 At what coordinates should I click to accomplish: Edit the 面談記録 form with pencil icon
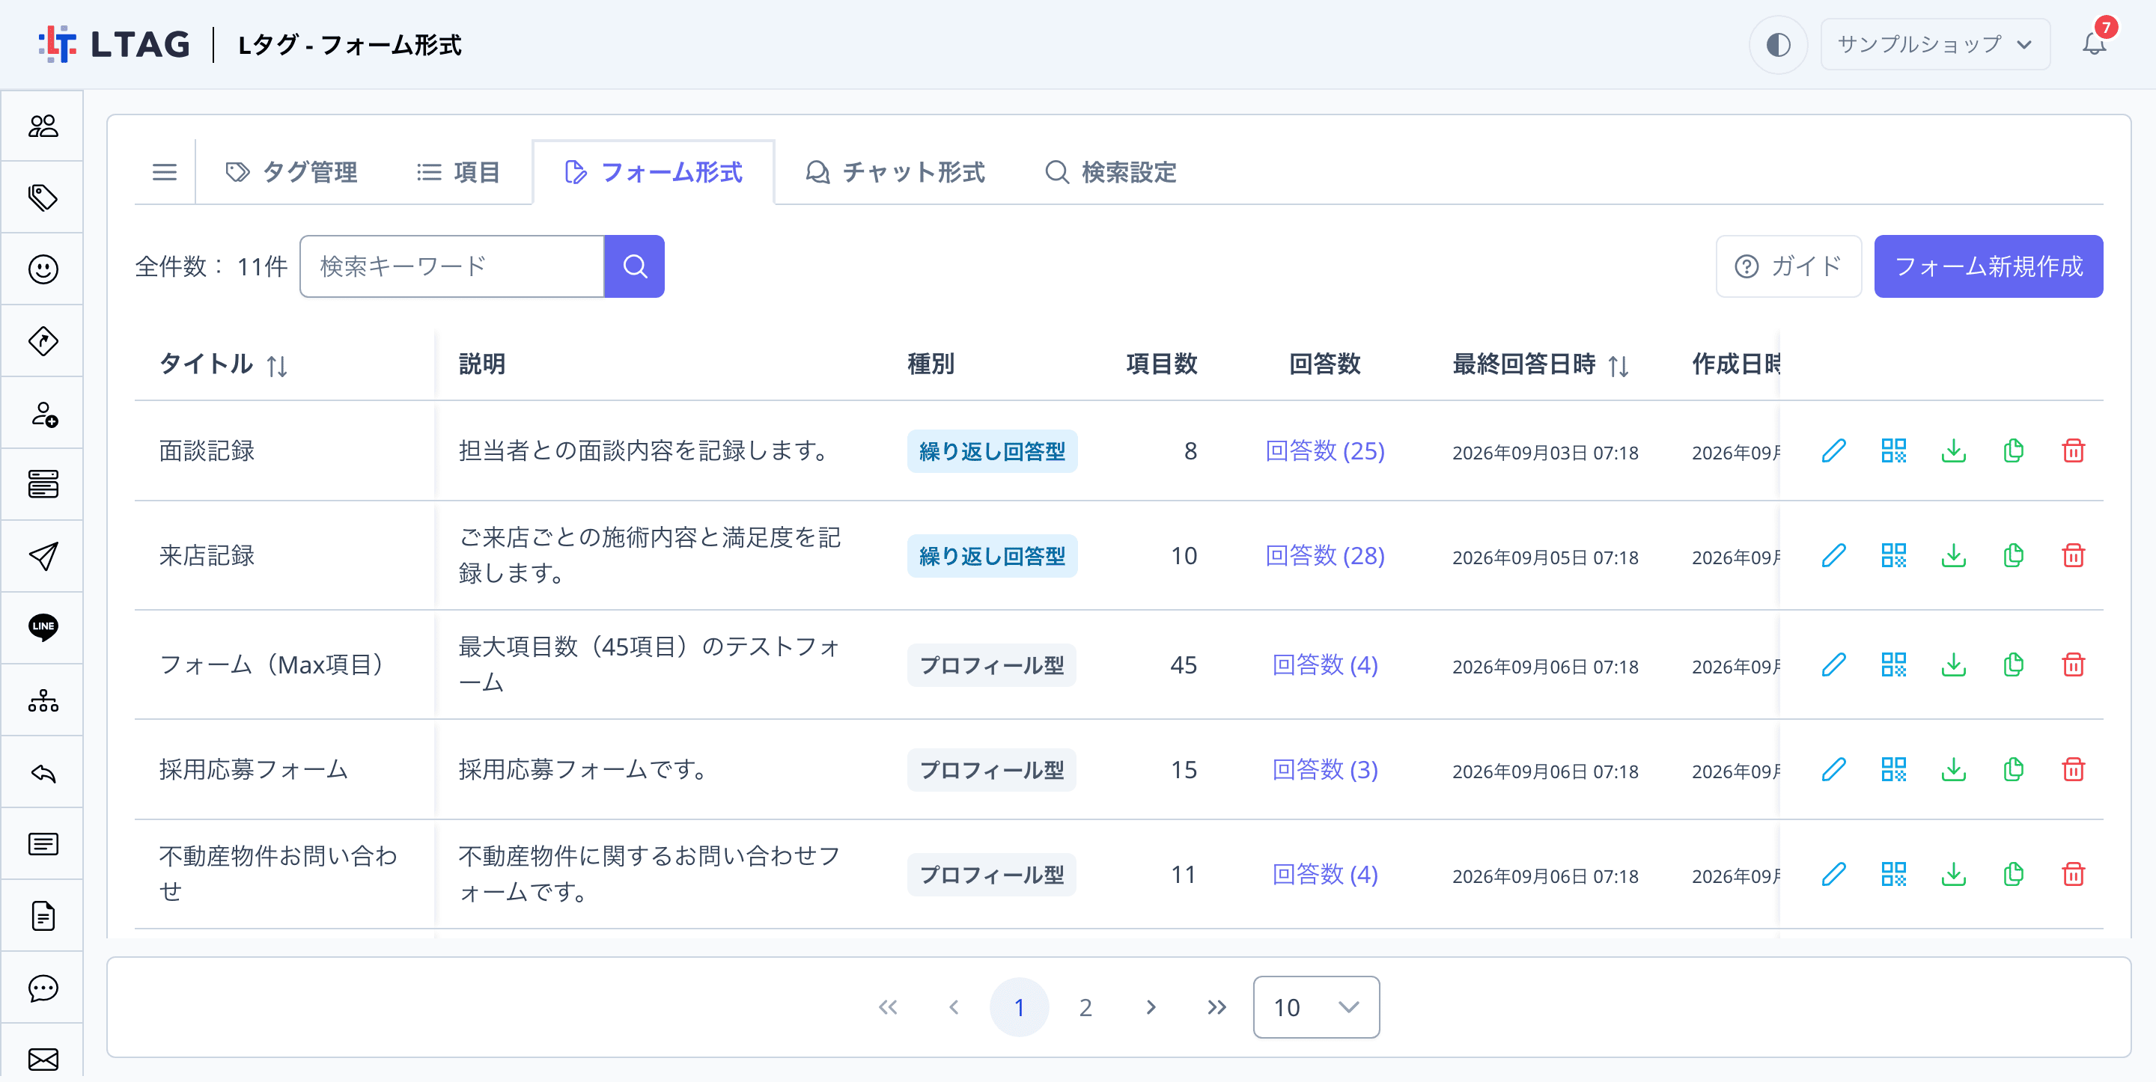pos(1833,451)
